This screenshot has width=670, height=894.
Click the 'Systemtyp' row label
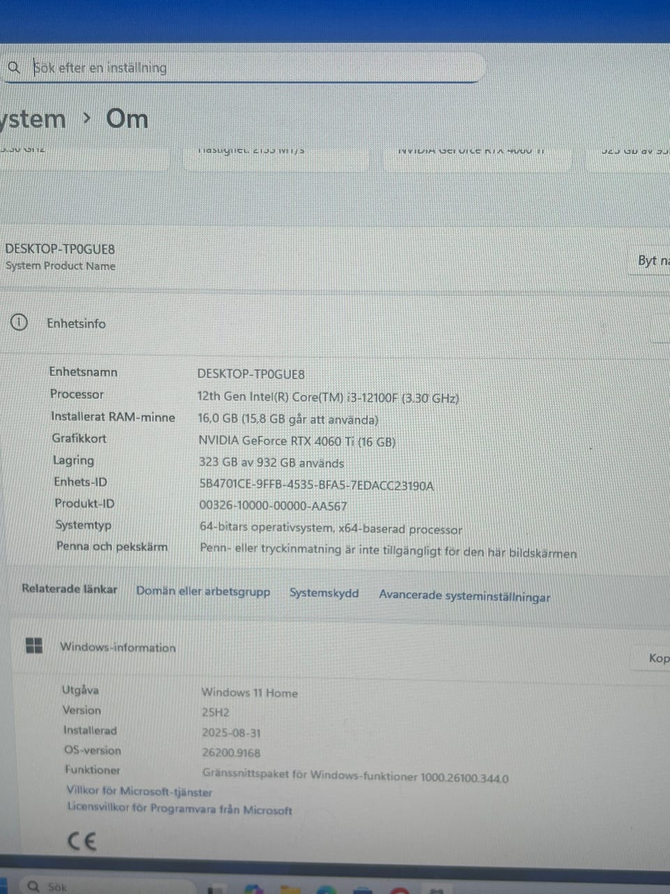click(x=83, y=525)
